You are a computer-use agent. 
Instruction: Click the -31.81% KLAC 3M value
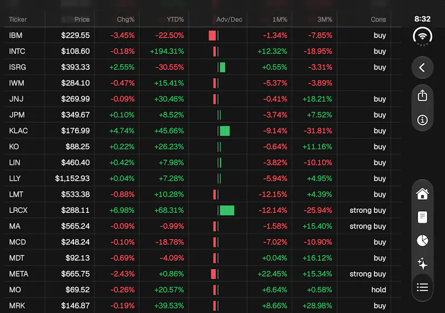[318, 131]
